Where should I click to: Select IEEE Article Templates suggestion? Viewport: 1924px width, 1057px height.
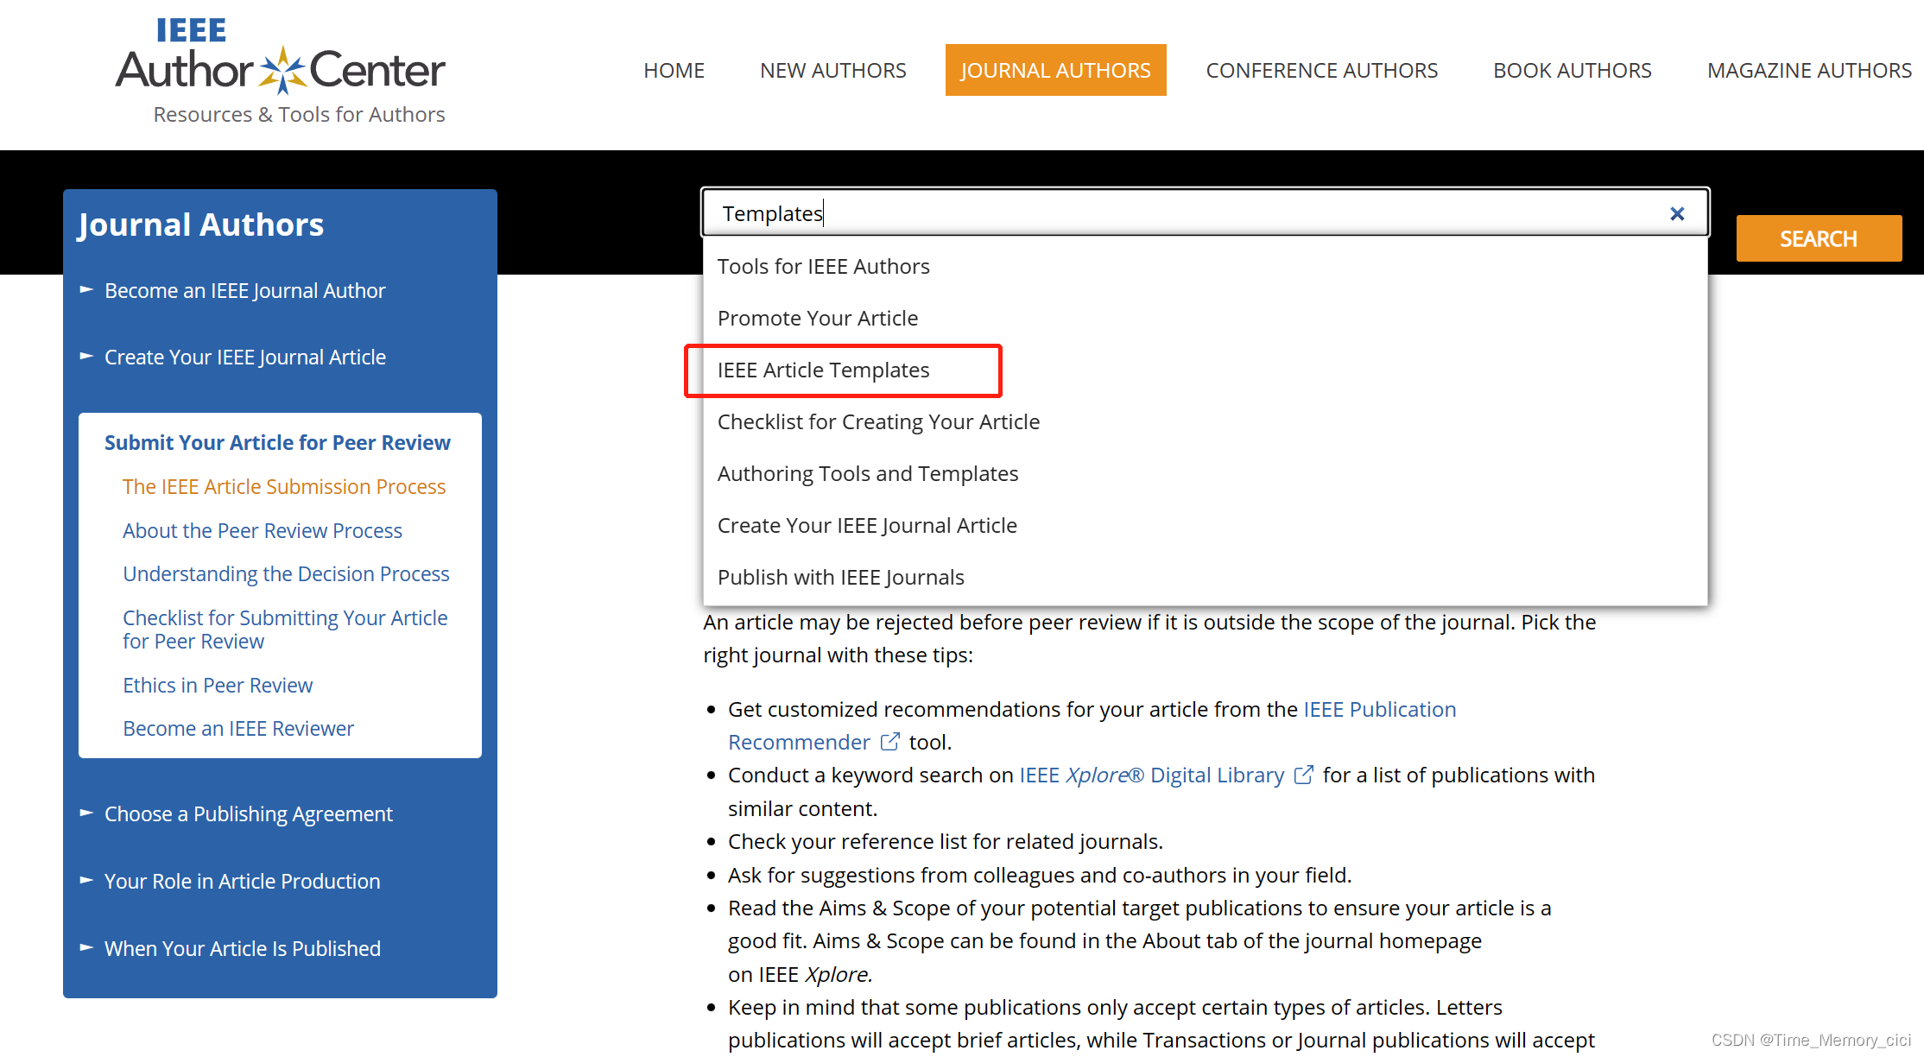click(823, 370)
